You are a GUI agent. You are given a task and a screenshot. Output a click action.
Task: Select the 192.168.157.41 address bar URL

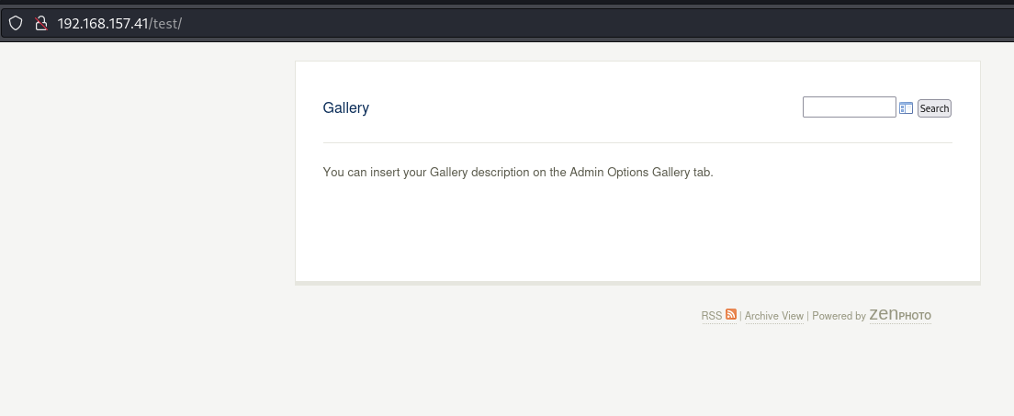(103, 24)
